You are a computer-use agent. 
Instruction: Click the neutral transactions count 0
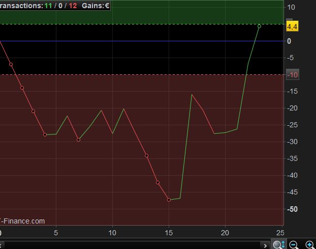(x=60, y=6)
